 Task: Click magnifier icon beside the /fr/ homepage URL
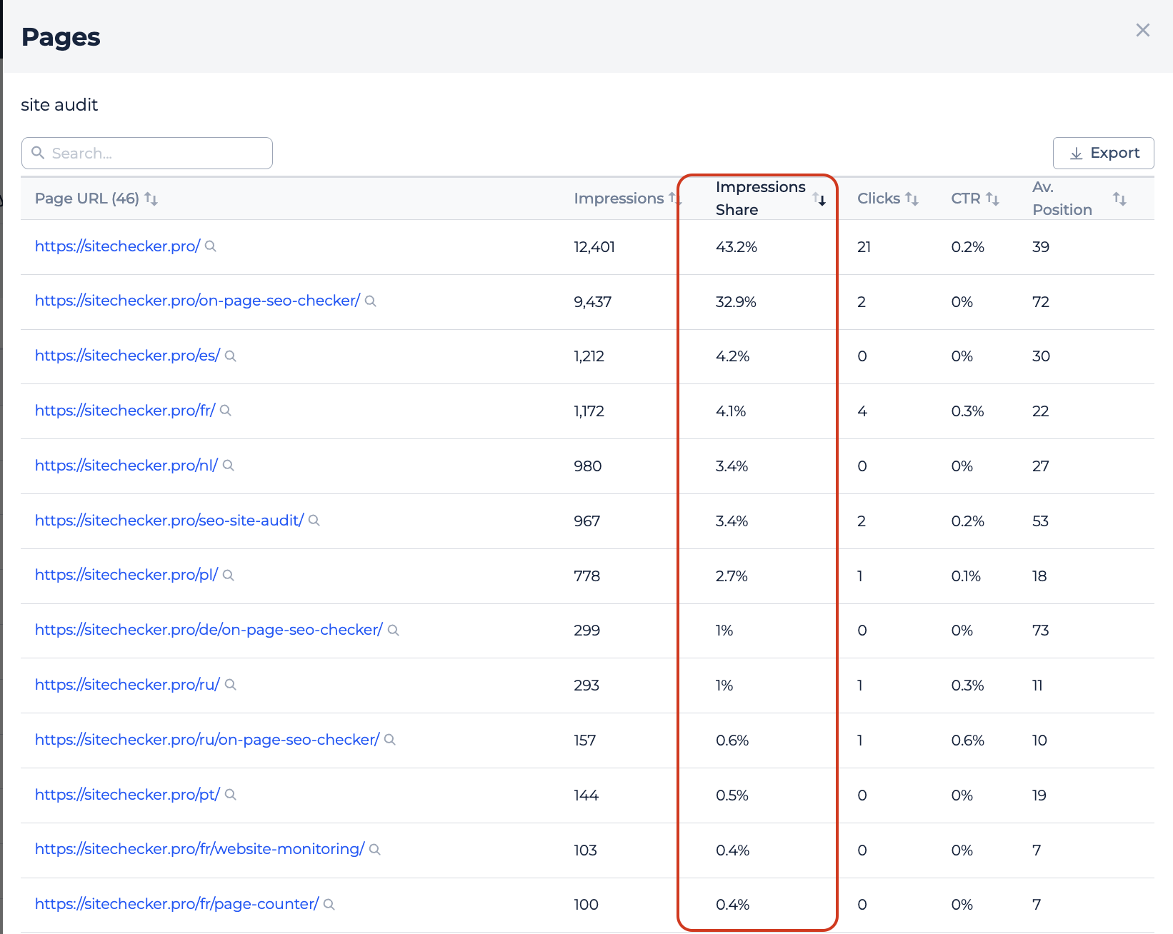(x=226, y=411)
